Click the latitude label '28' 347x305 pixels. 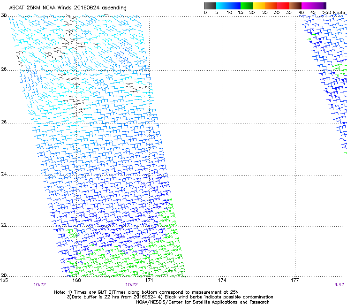click(4, 69)
